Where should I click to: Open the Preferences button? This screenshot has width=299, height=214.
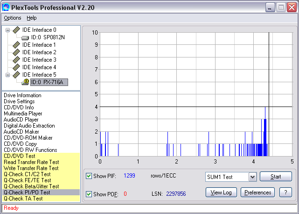(x=257, y=192)
